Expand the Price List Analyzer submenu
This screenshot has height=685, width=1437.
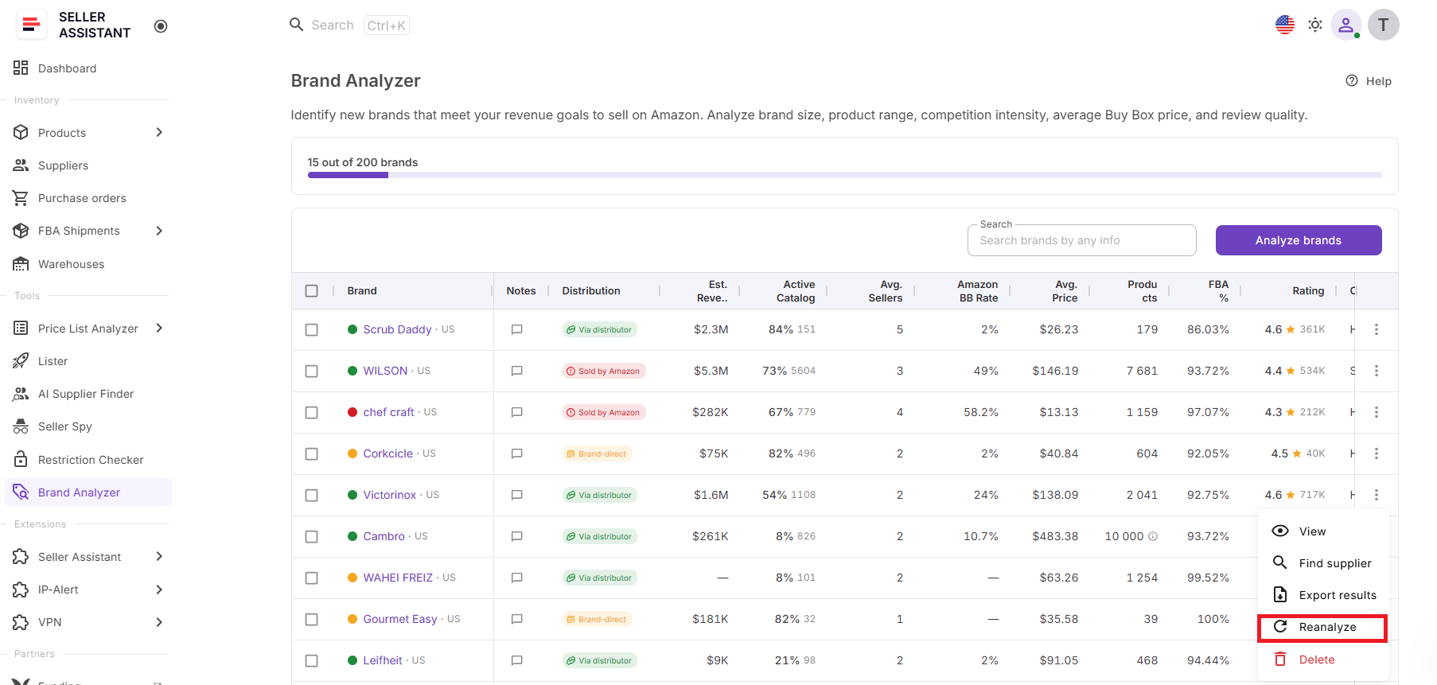pos(159,328)
